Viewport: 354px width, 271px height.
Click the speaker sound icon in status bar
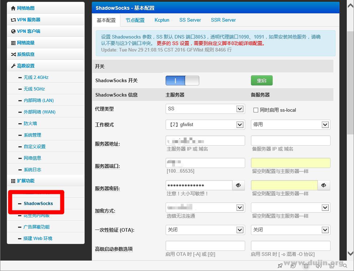(319, 266)
